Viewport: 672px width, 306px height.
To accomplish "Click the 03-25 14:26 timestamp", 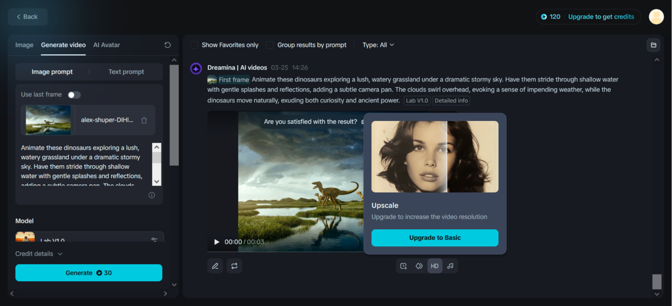I will pos(289,68).
